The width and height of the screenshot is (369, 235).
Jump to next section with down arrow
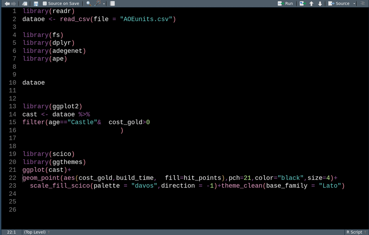coord(320,3)
